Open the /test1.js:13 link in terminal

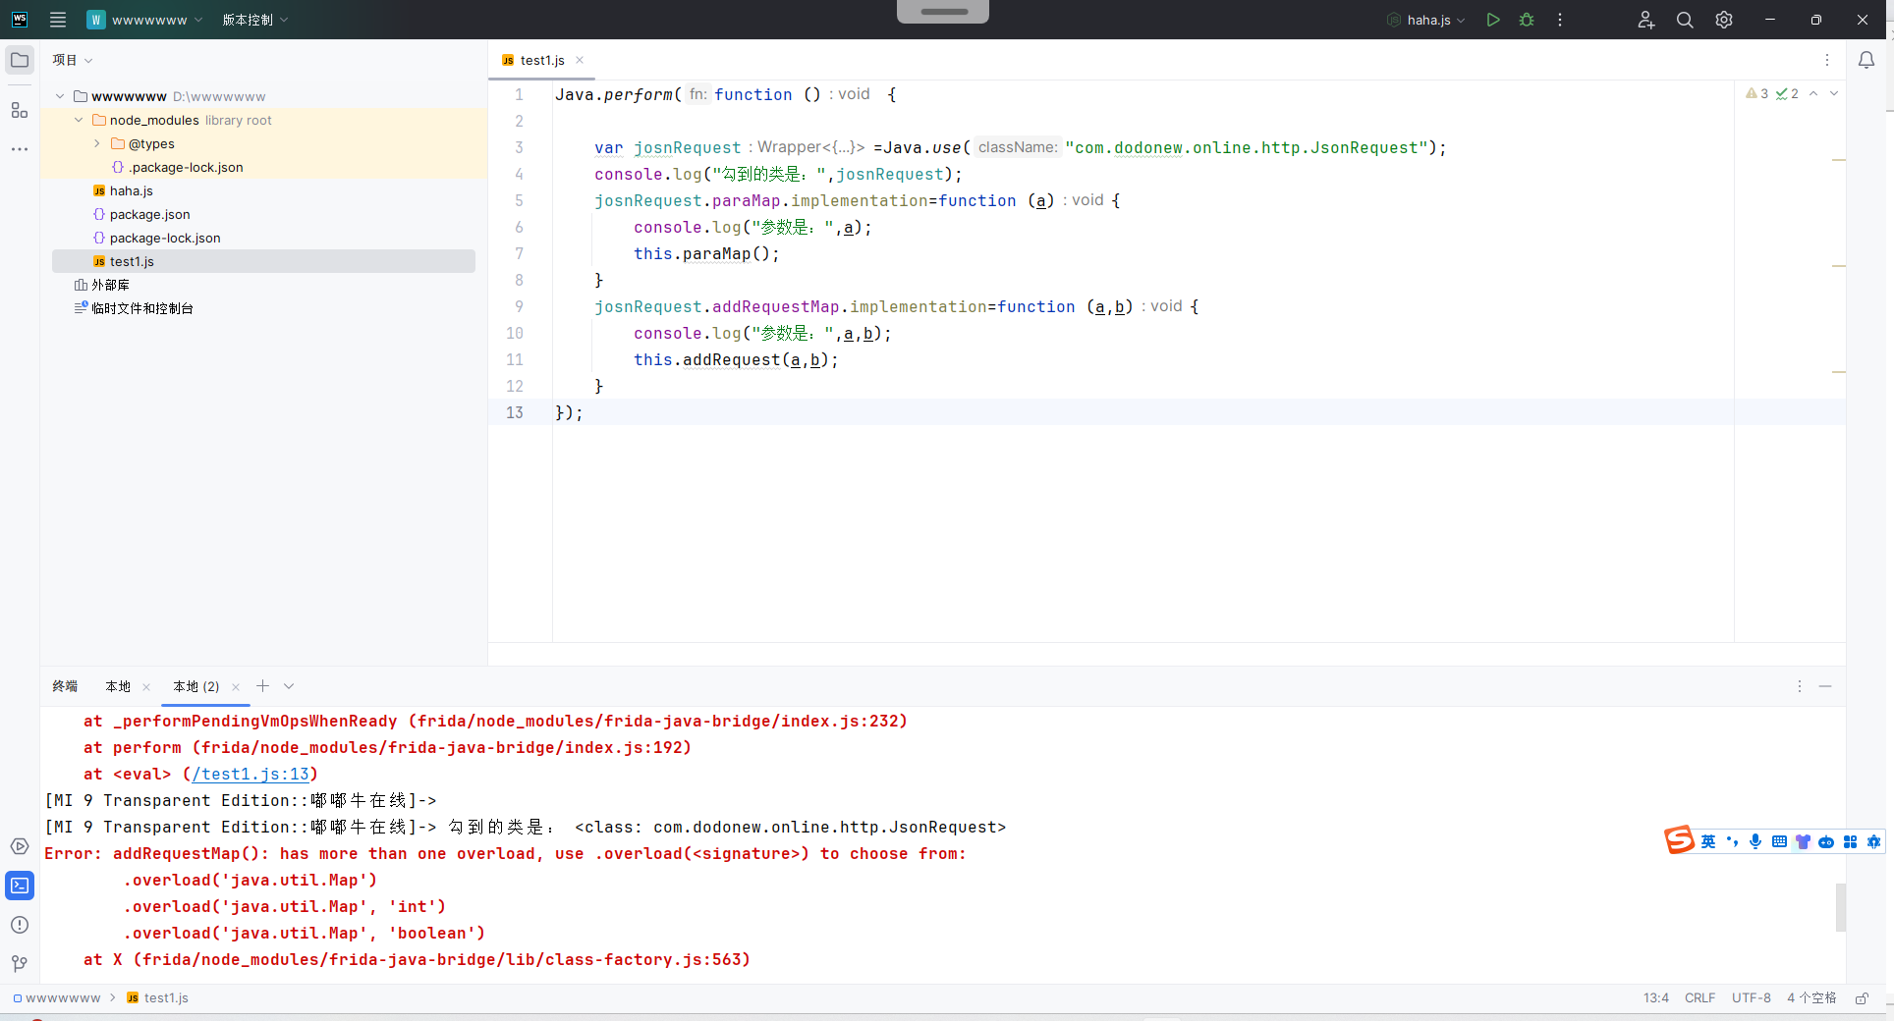tap(251, 774)
